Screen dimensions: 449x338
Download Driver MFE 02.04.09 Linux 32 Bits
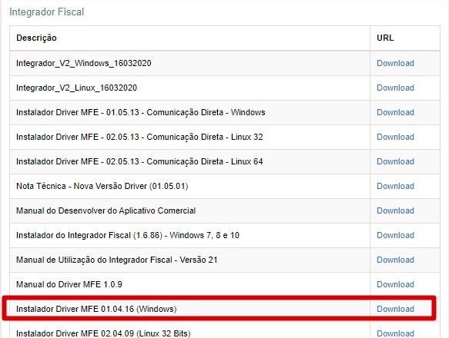(x=395, y=333)
